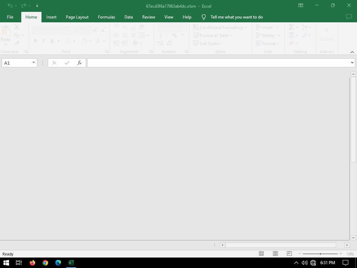Click the Undo arrow in the title bar

[x=10, y=6]
